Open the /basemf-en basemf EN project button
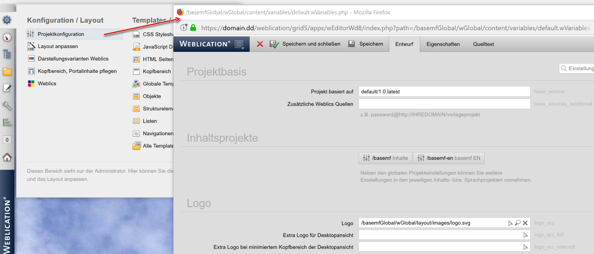This screenshot has width=594, height=254. [449, 158]
